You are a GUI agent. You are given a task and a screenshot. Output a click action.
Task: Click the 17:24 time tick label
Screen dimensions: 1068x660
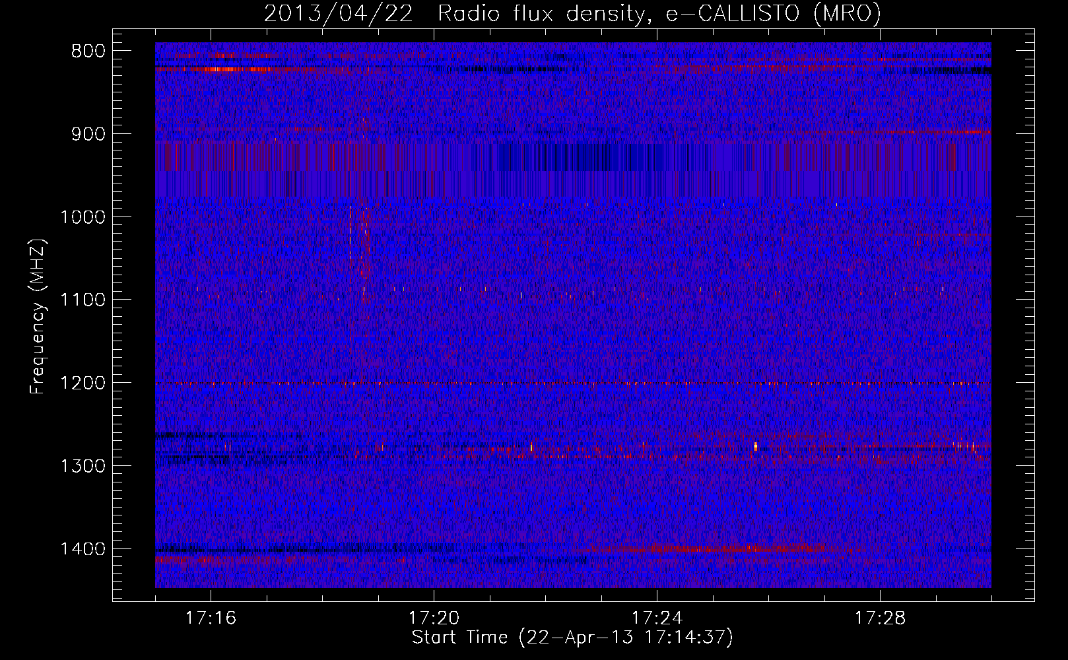coord(657,618)
